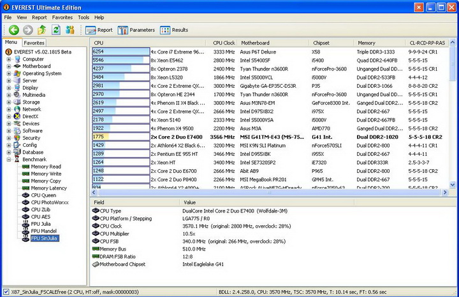459x297 pixels.
Task: Click the Server icon in tree
Action: pos(17,81)
